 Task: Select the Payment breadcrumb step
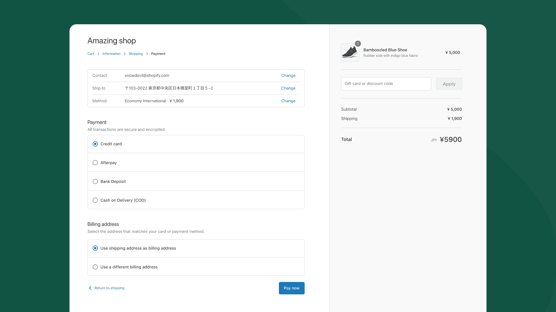158,54
